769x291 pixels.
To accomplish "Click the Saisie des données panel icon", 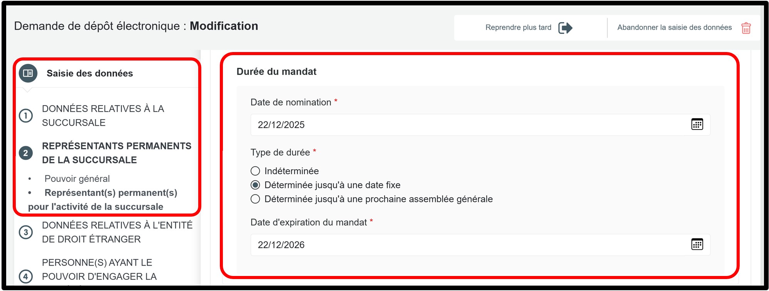I will click(x=28, y=73).
